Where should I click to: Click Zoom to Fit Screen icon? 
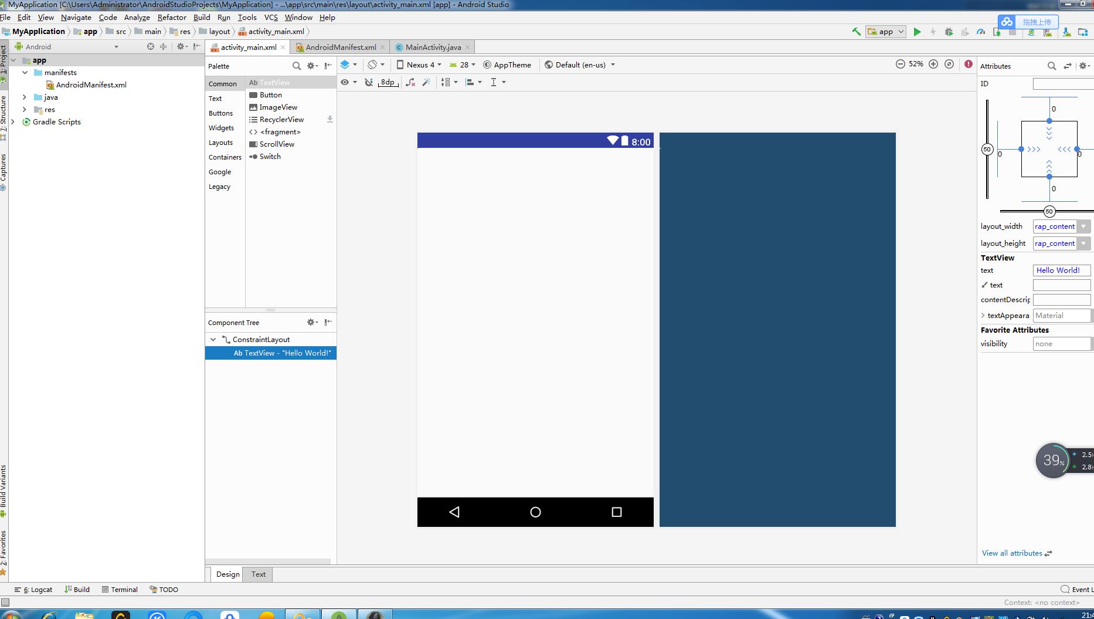(x=949, y=64)
